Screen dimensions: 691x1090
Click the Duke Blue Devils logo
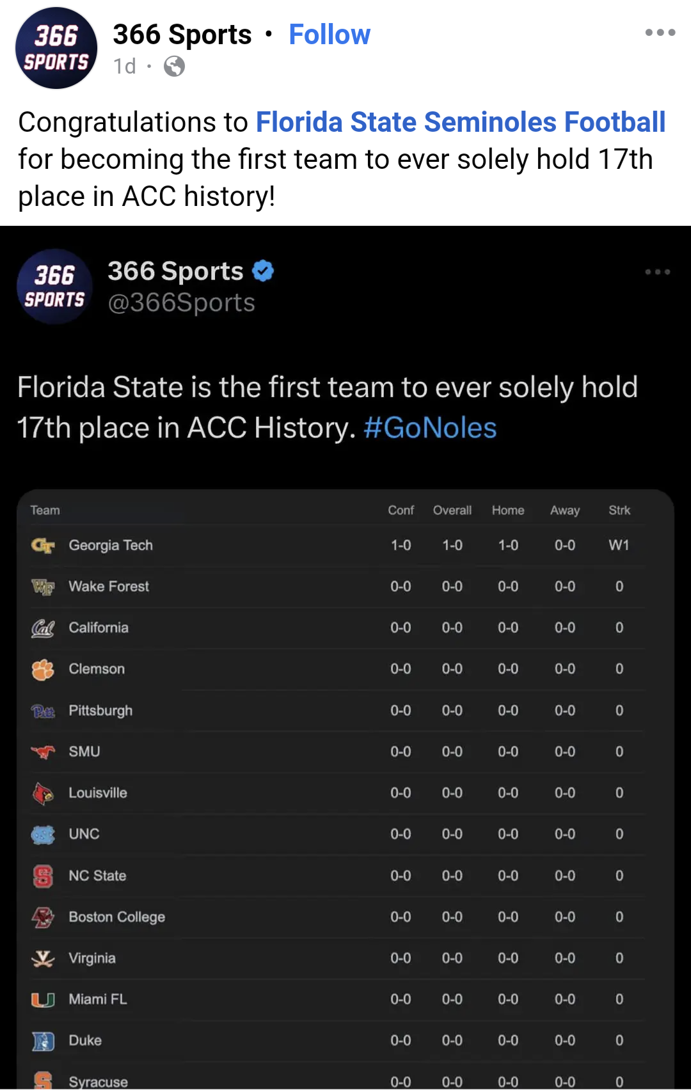(43, 1041)
